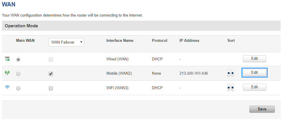This screenshot has width=283, height=122.
Task: Choose WiFi (WAN3) as main WAN
Action: pyautogui.click(x=18, y=88)
